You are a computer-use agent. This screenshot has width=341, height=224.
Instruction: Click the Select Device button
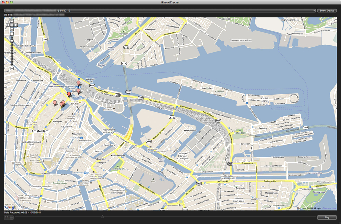(327, 10)
